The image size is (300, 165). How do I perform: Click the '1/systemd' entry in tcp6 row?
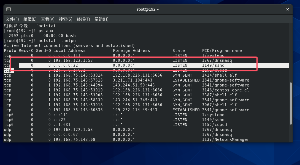tap(213, 115)
